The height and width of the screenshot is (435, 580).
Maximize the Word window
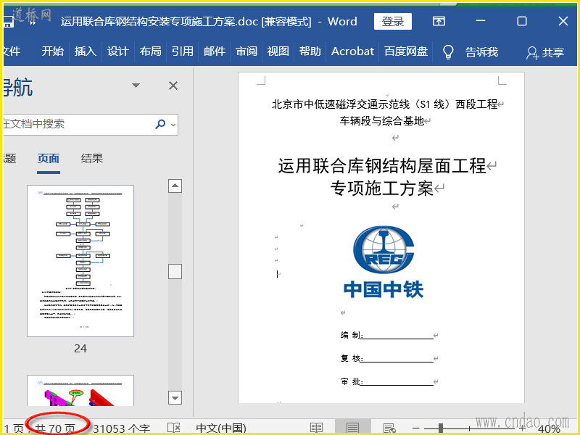(521, 21)
